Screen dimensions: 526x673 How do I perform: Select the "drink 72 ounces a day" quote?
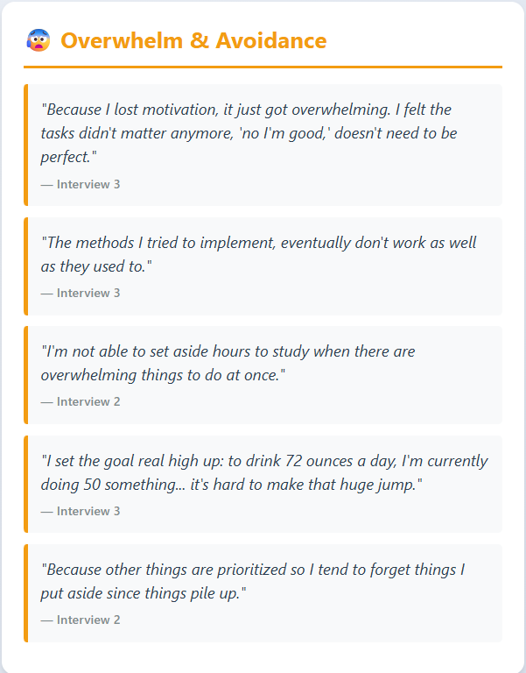[263, 471]
